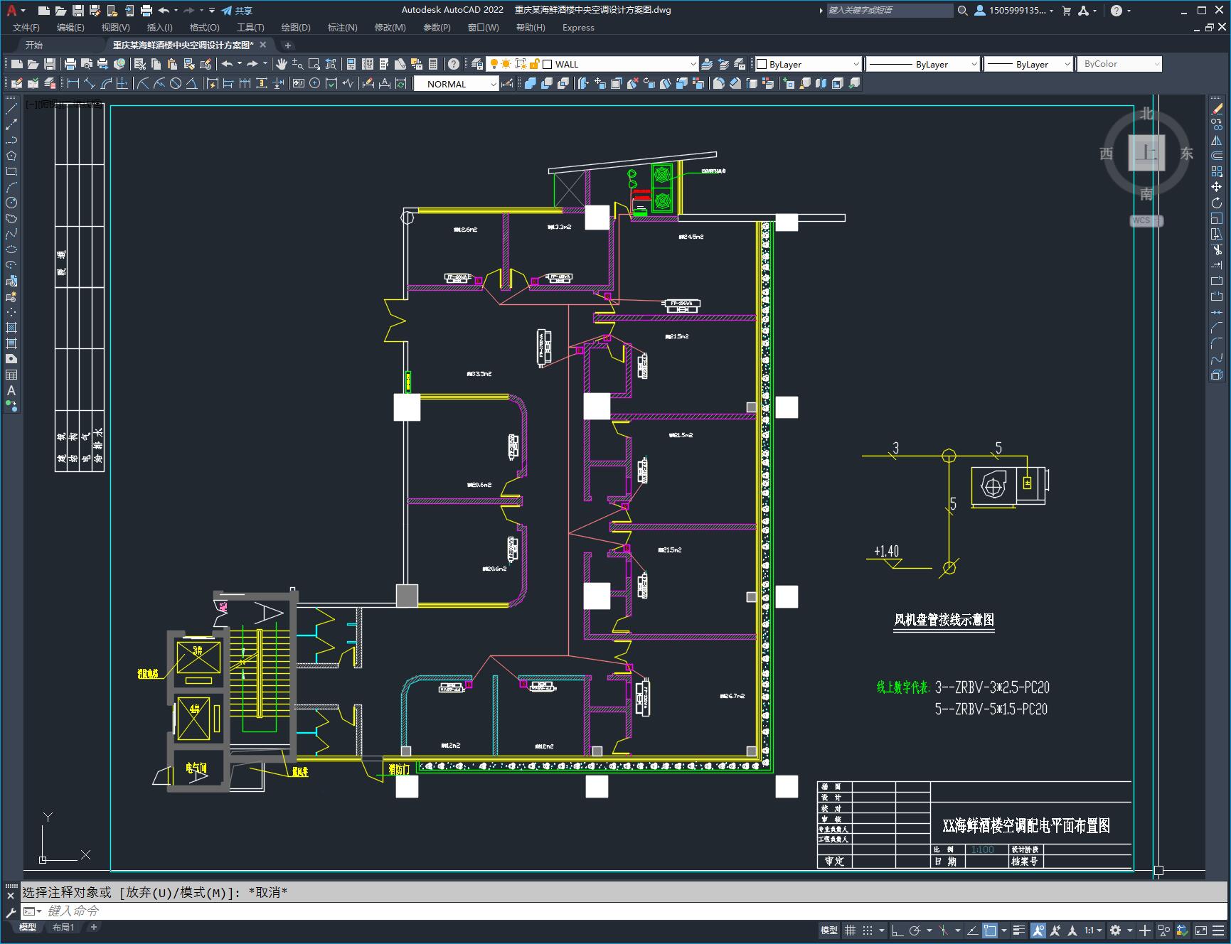This screenshot has height=944, width=1231.
Task: Click the ByLayer white color swatch
Action: [x=762, y=64]
